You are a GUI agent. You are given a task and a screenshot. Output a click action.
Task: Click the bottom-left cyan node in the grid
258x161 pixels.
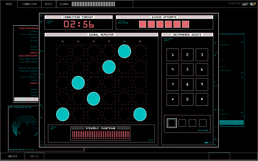pyautogui.click(x=63, y=114)
